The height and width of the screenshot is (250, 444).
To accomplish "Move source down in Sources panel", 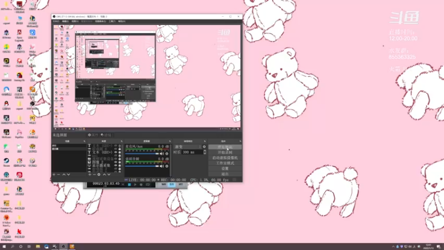I will [x=109, y=174].
